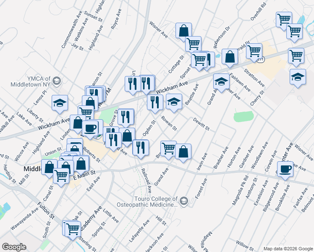Image resolution: width=314 pixels, height=252 pixels.
Task: Select the Overhill Rd street label
Action: (x=258, y=11)
